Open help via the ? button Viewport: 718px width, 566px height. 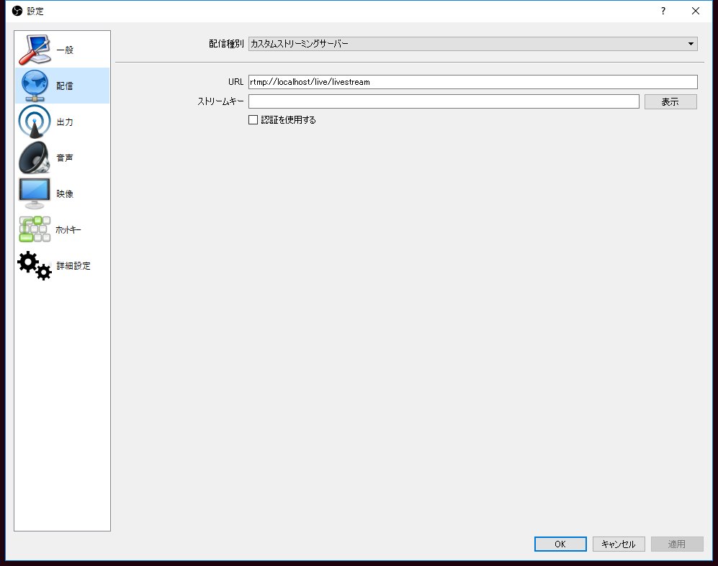pyautogui.click(x=662, y=11)
